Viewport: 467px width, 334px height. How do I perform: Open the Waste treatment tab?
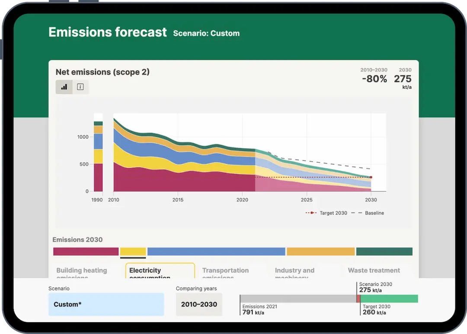click(x=374, y=271)
